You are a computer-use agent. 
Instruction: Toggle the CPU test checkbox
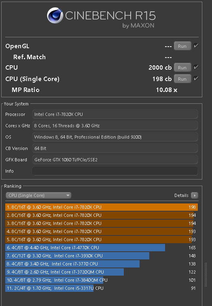coord(196,67)
